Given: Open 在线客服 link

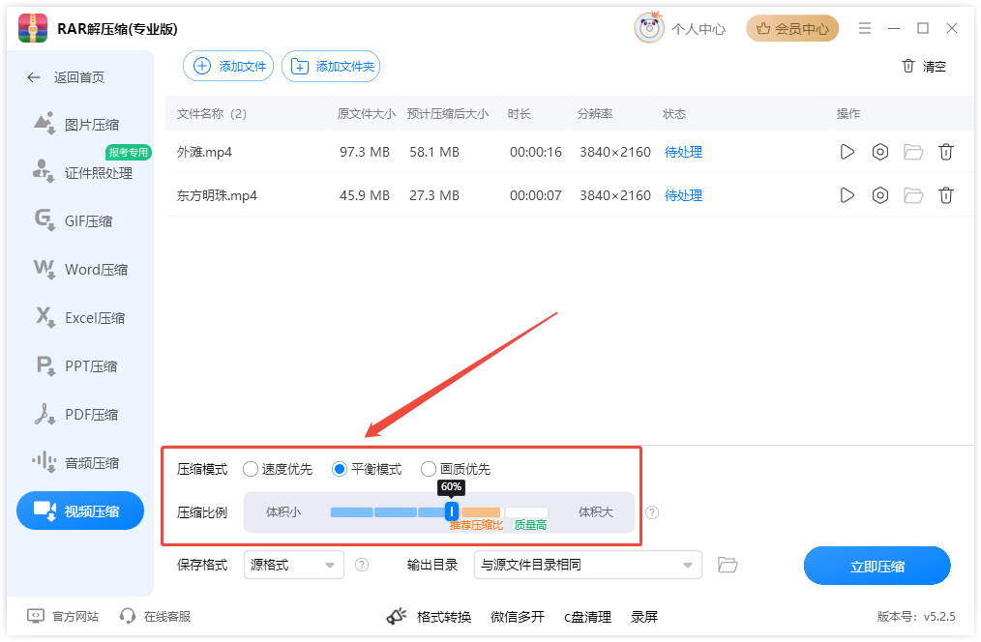Looking at the screenshot, I should pyautogui.click(x=155, y=616).
